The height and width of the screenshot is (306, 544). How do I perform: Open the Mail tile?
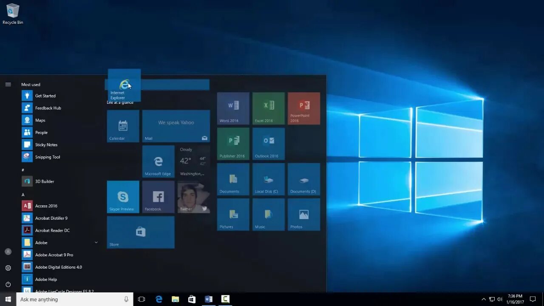176,126
